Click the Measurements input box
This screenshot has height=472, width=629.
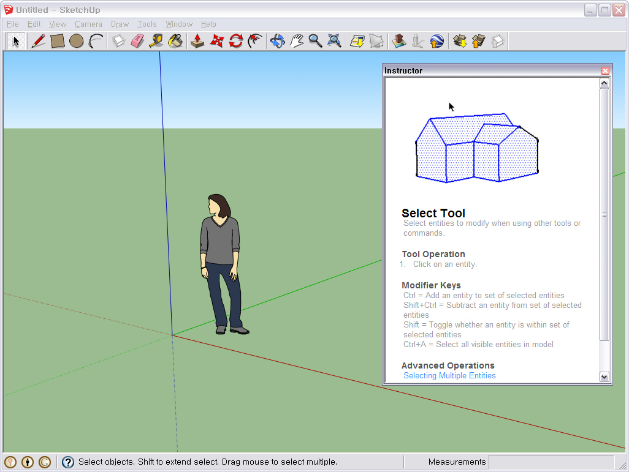pyautogui.click(x=552, y=462)
